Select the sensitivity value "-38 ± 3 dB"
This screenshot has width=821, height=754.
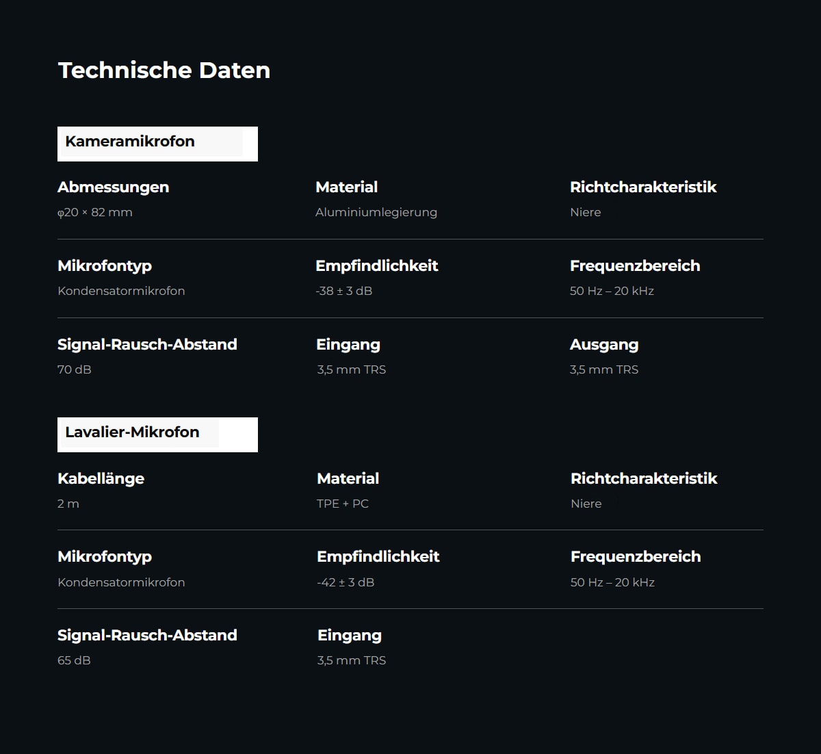(344, 291)
